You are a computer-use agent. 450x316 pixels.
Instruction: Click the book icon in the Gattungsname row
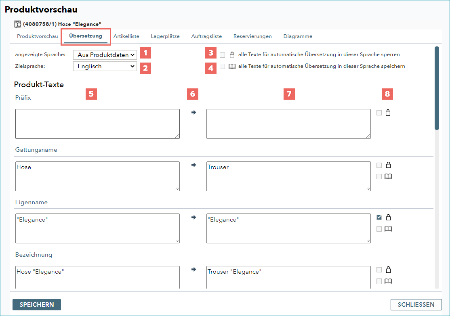pyautogui.click(x=388, y=176)
